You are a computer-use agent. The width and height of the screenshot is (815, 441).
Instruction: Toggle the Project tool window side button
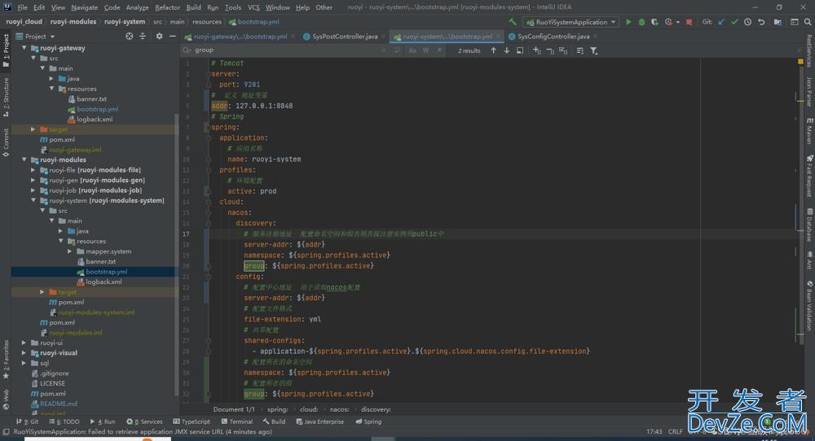[6, 50]
